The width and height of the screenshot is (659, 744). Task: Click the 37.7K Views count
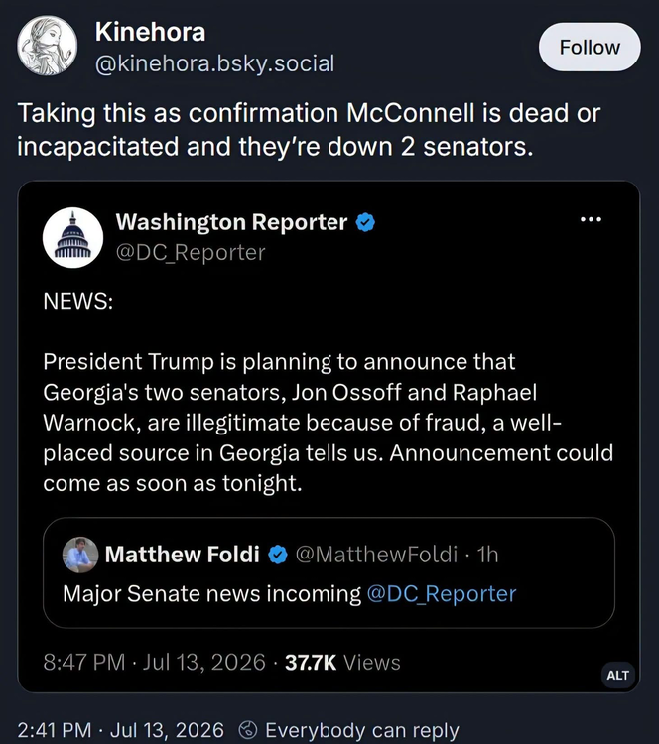pos(342,663)
